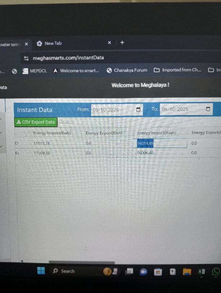Click the Welcome to Meghalaya ! heading

tap(140, 85)
